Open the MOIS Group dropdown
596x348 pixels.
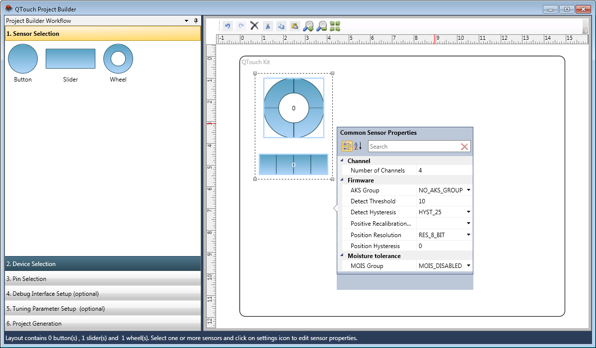click(x=468, y=266)
